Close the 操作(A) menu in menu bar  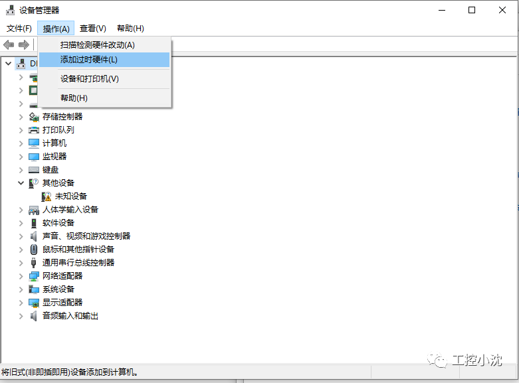(x=56, y=29)
